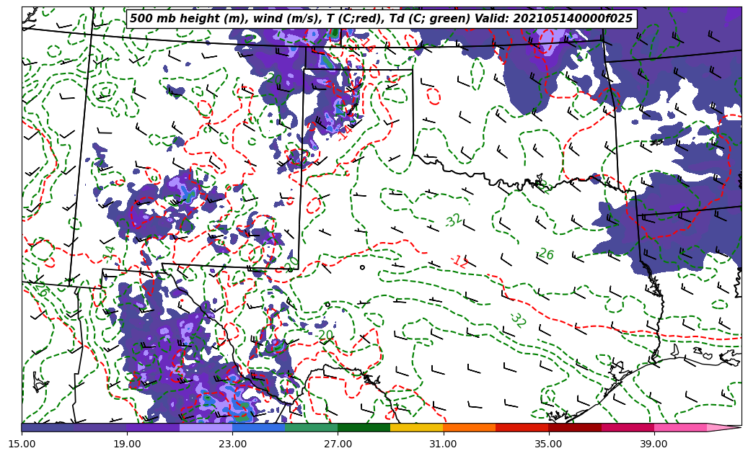
Task: Select the pink colorbar segment right of 39.00
Action: (x=679, y=428)
